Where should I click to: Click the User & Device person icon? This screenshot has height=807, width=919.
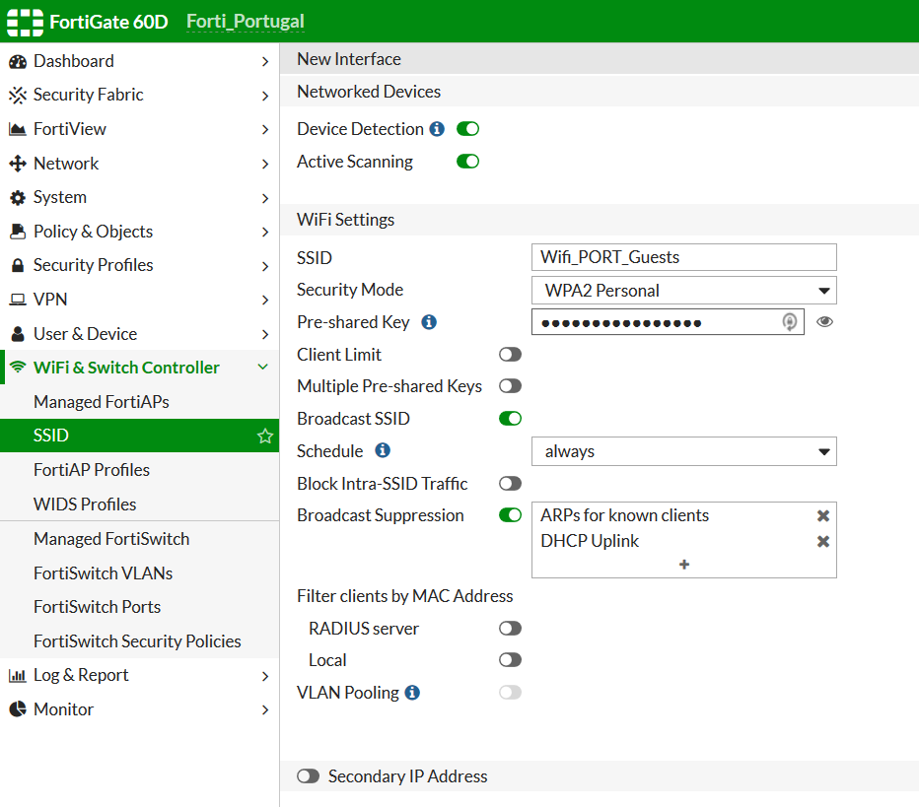click(18, 334)
